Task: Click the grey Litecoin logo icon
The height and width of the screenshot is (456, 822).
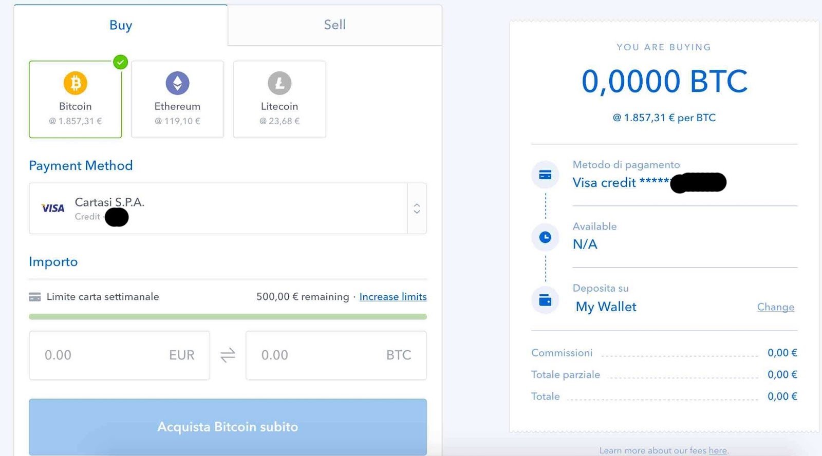Action: pos(279,83)
